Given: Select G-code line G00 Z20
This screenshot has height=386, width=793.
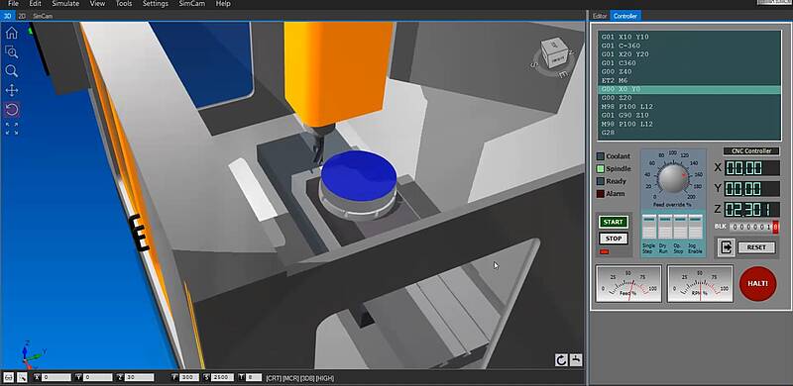Looking at the screenshot, I should (689, 98).
